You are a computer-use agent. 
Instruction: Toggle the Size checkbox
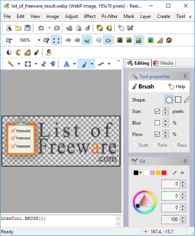click(x=157, y=111)
